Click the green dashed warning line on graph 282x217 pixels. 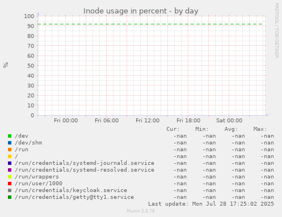[x=150, y=24]
